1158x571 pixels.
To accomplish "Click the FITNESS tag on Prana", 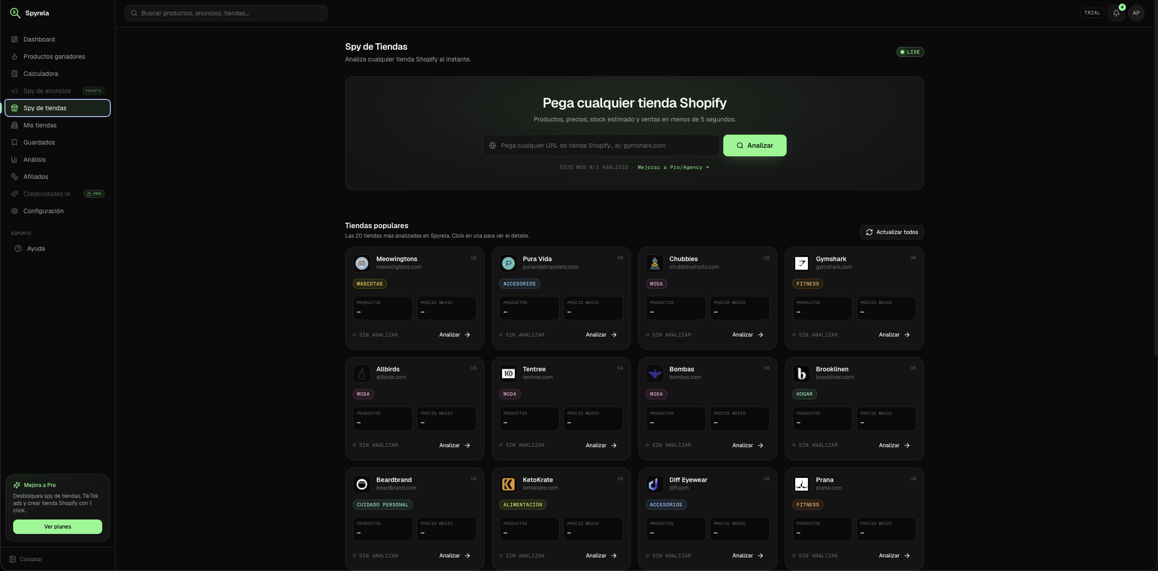I will point(807,505).
